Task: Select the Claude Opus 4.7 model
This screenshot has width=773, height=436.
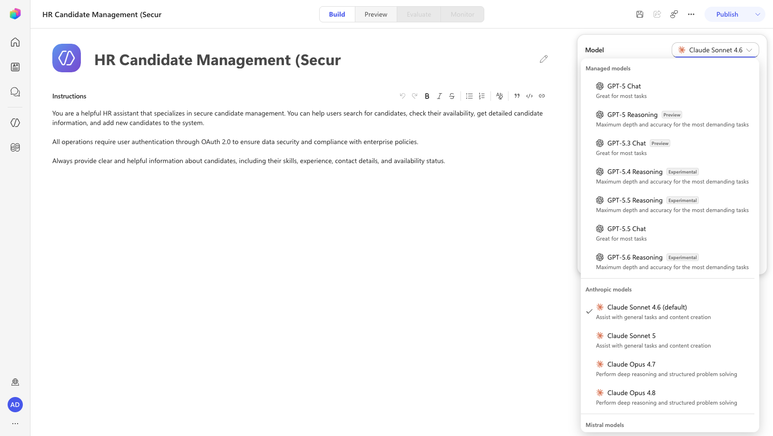Action: tap(670, 369)
